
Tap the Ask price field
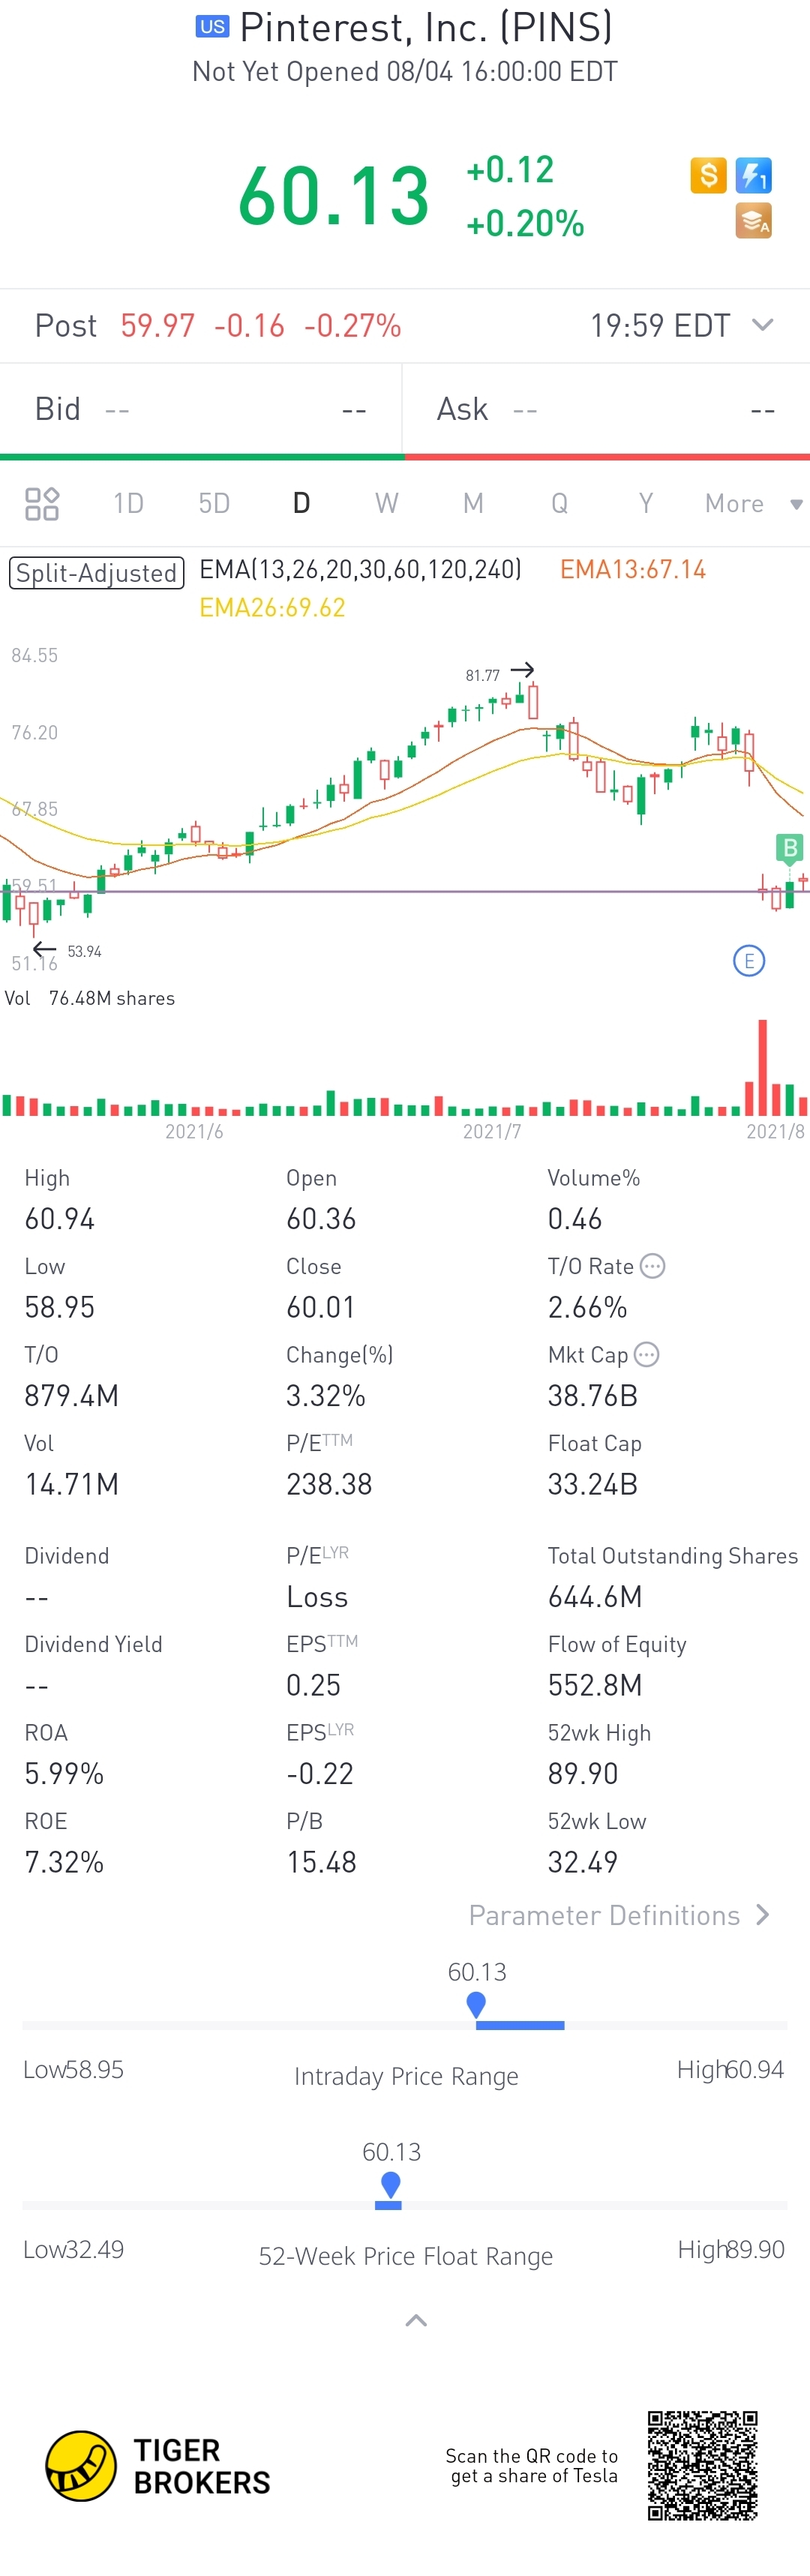[606, 409]
